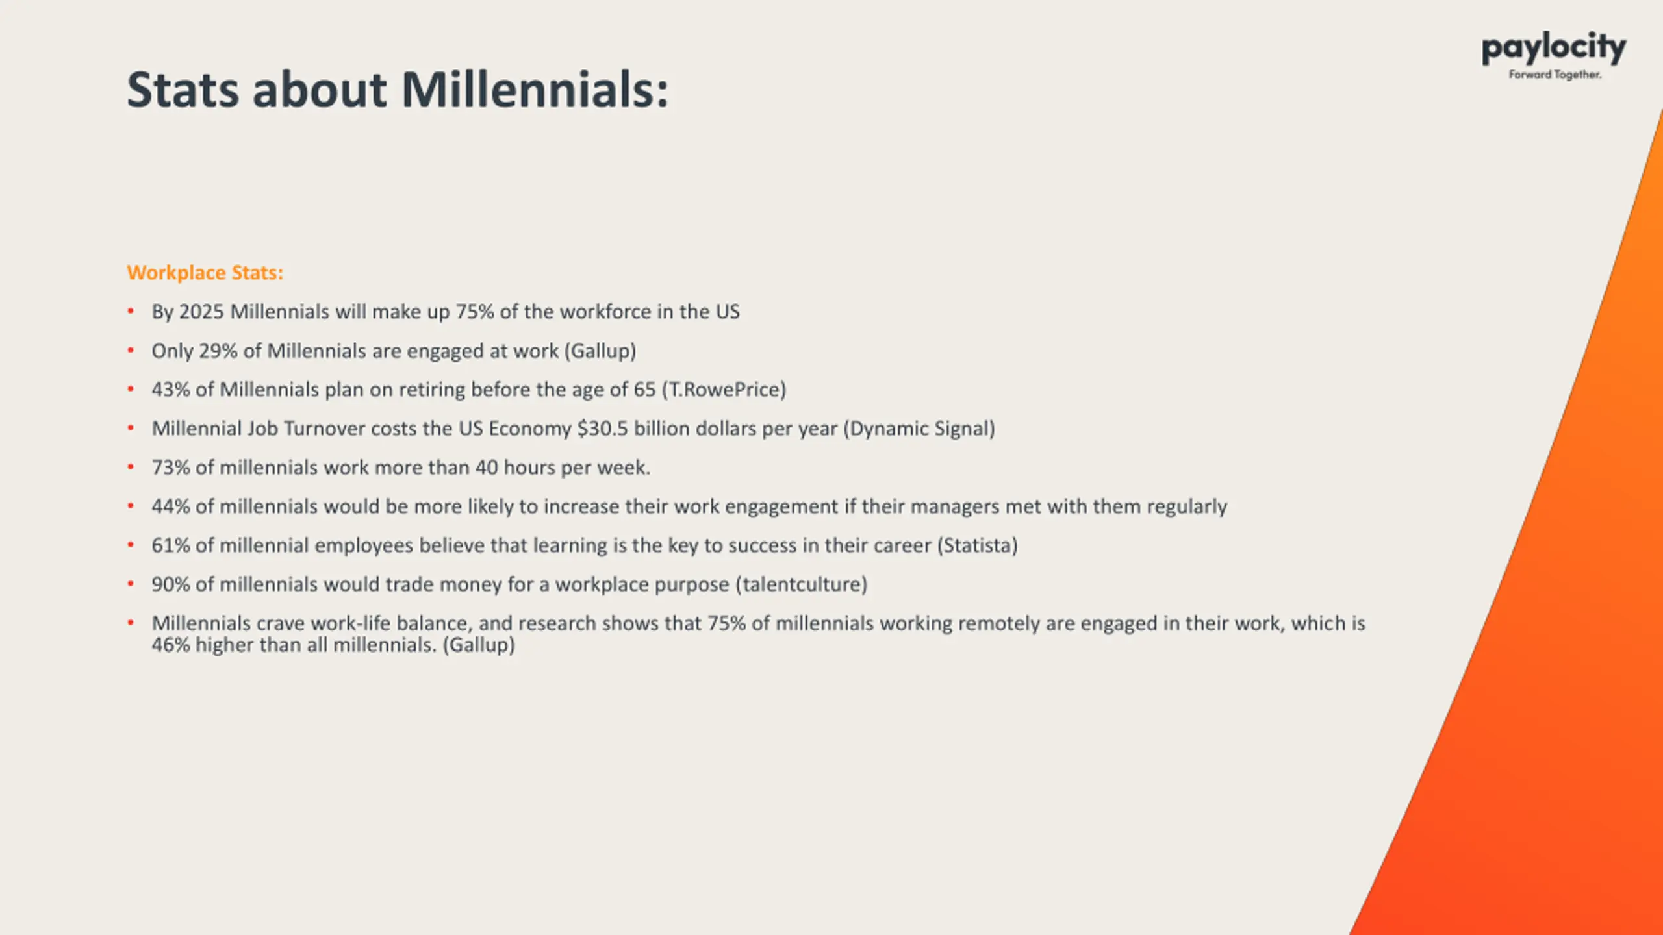Click the red bullet before 'By 2025'

coord(131,311)
